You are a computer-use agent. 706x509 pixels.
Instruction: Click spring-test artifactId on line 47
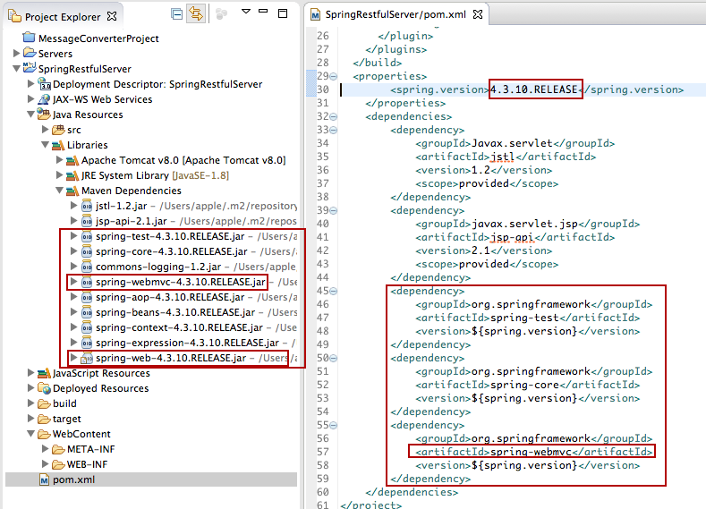524,318
